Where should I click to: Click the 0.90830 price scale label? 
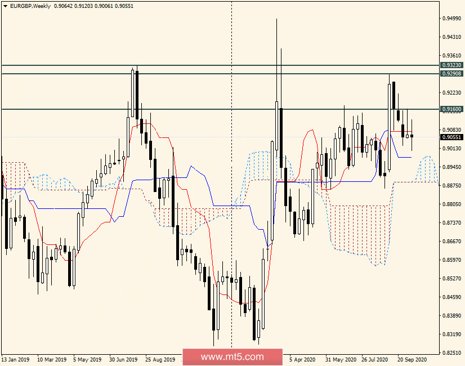[x=452, y=130]
